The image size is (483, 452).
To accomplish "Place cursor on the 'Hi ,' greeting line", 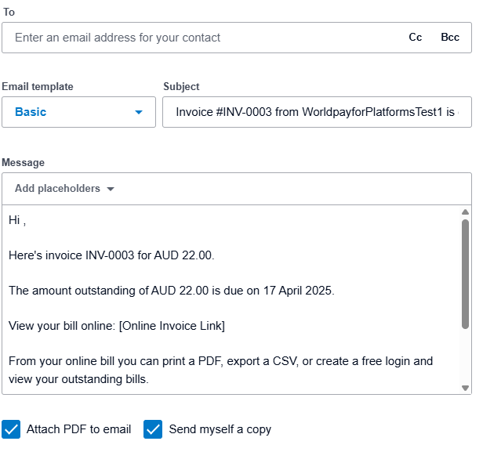I will tap(18, 220).
